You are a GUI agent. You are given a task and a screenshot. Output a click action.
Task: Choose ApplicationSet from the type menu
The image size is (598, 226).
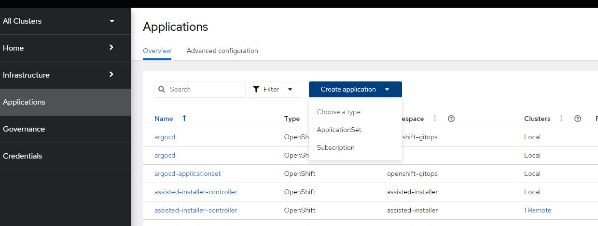pos(339,130)
